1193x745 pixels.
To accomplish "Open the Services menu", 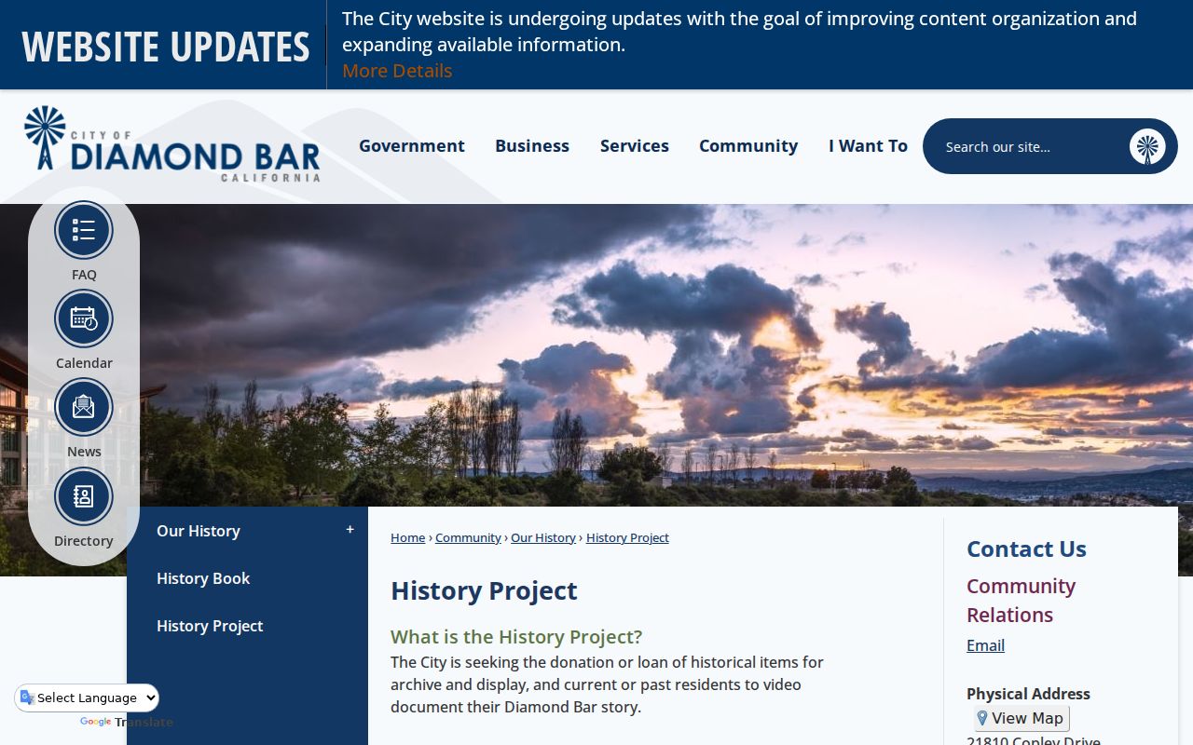I will tap(635, 146).
